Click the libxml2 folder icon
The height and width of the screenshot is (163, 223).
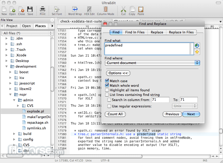(16, 89)
